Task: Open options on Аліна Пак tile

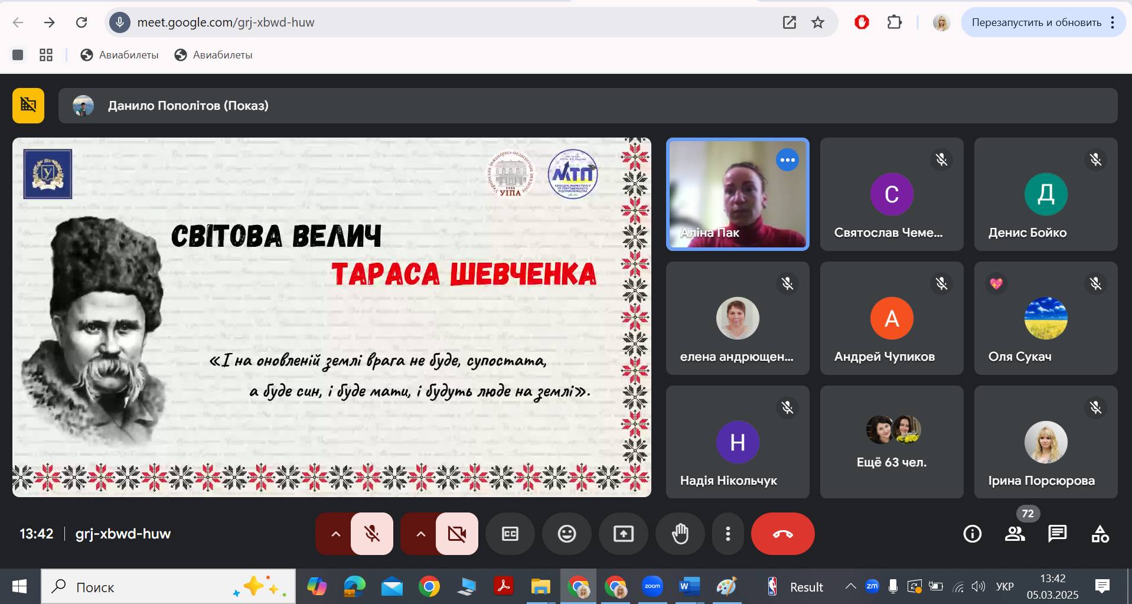Action: (x=787, y=160)
